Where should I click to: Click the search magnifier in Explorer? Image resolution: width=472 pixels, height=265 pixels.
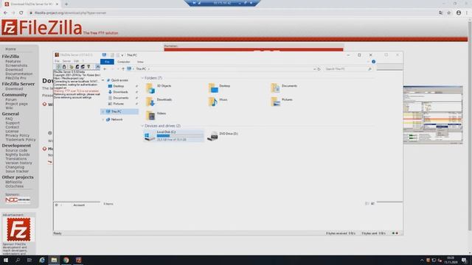(369, 69)
